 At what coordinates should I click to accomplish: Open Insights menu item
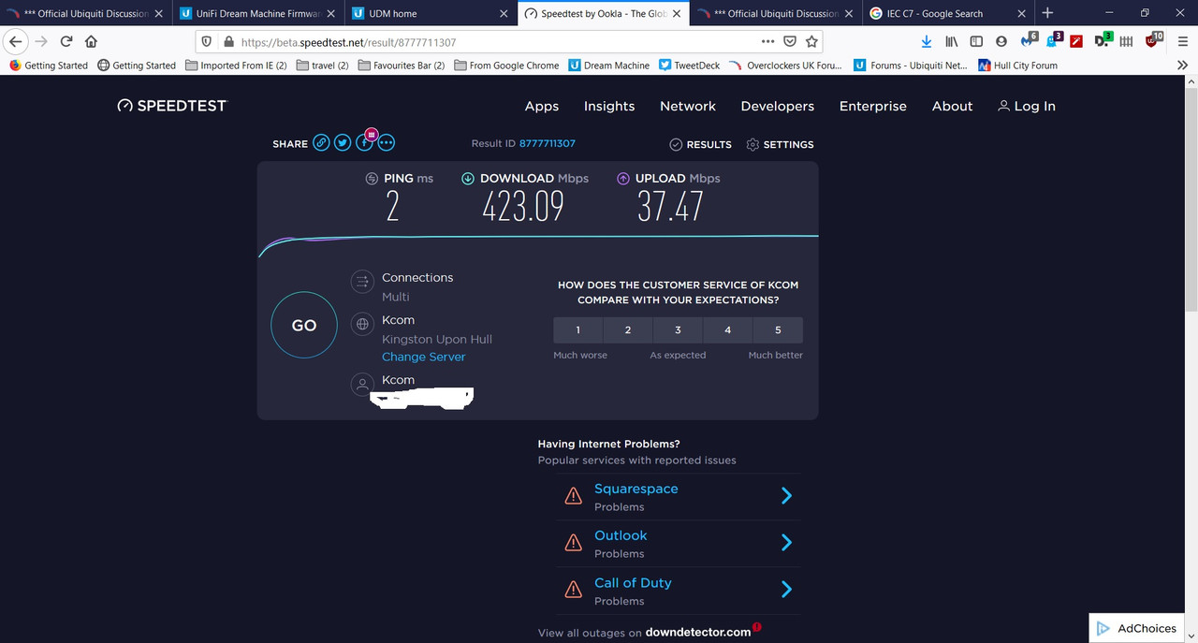coord(609,106)
